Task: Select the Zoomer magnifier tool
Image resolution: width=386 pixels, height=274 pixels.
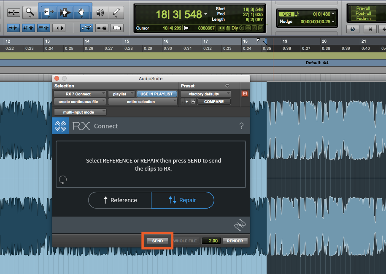Action: [30, 12]
